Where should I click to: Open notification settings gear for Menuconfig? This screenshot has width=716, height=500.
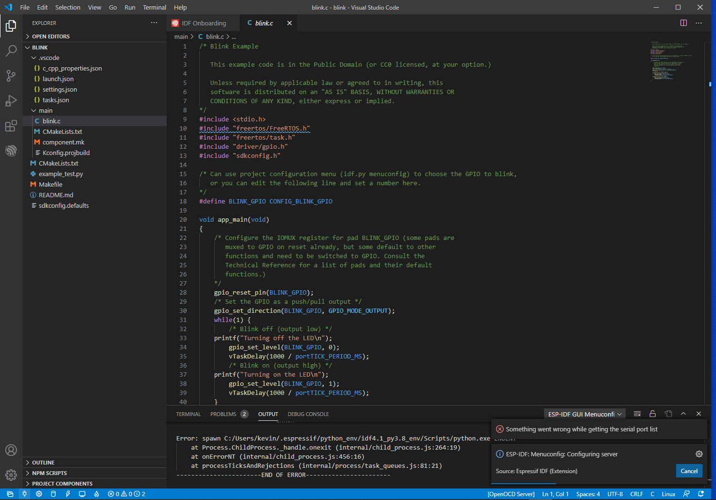coord(699,454)
